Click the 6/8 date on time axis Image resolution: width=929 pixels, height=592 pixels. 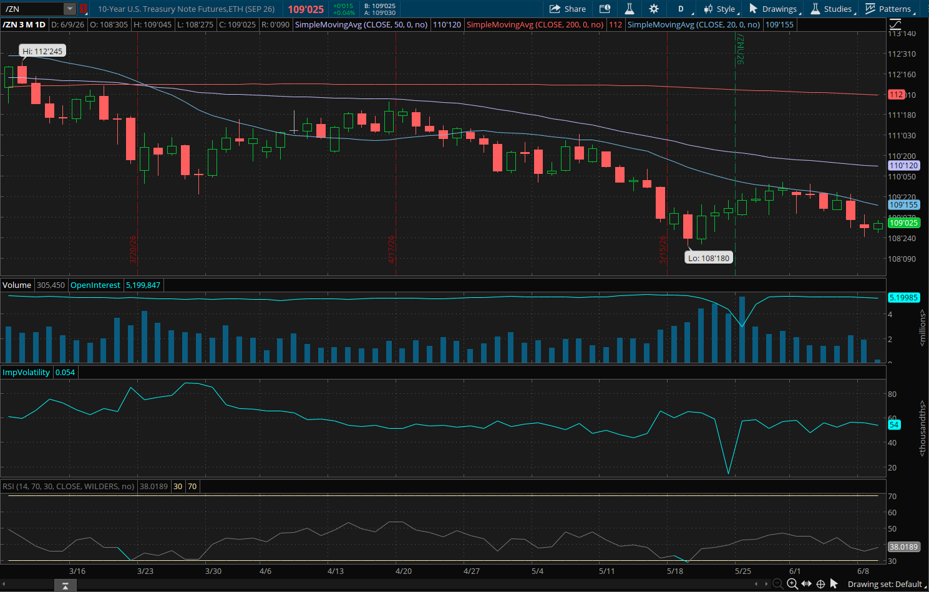coord(863,571)
